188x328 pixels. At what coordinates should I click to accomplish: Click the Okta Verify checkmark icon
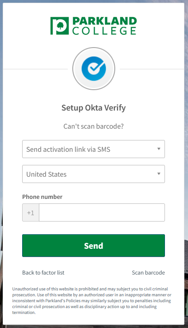coord(94,68)
